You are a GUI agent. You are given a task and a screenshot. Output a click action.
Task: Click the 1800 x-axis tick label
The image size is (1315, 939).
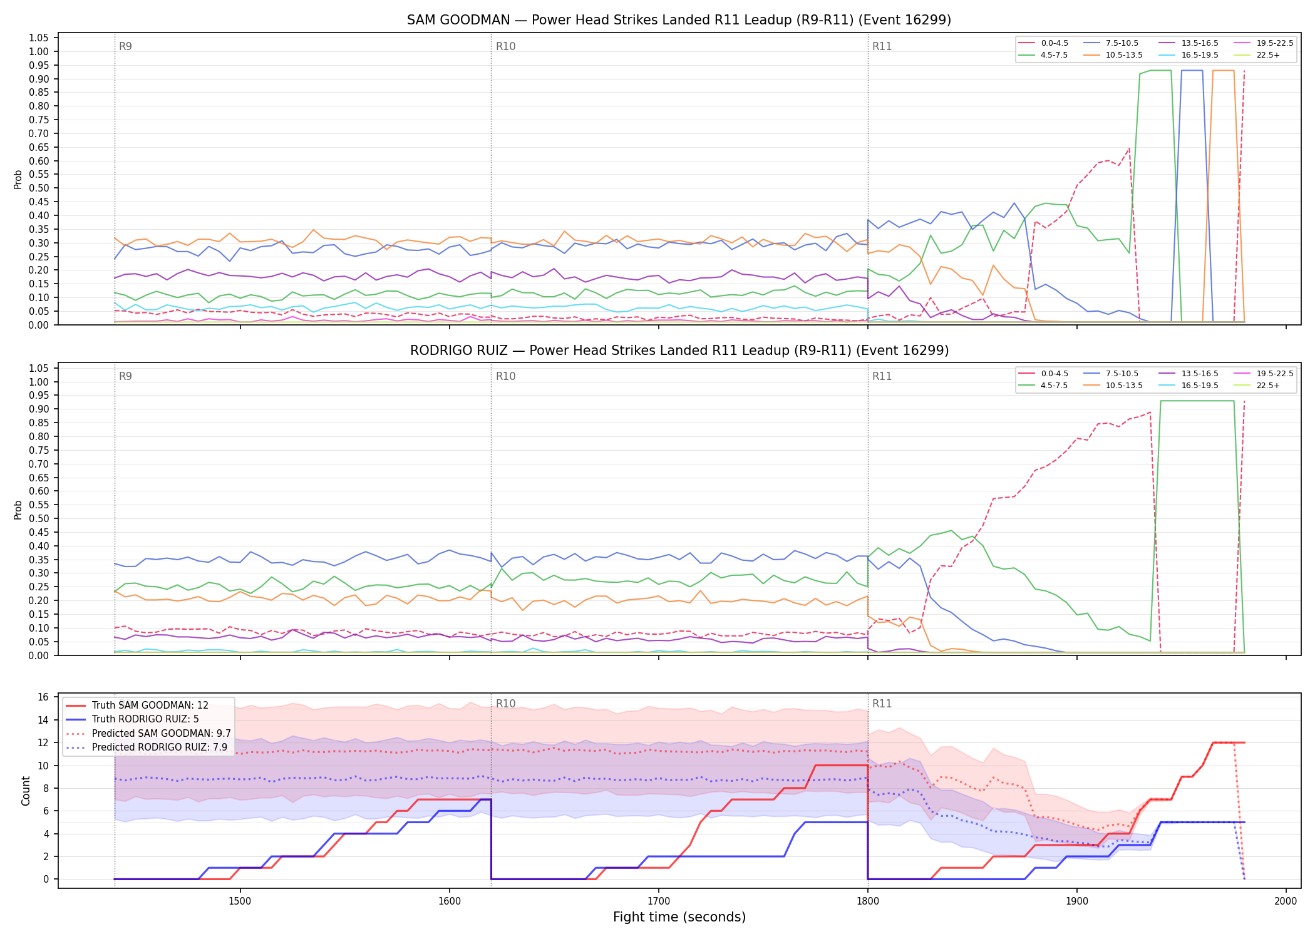867,901
